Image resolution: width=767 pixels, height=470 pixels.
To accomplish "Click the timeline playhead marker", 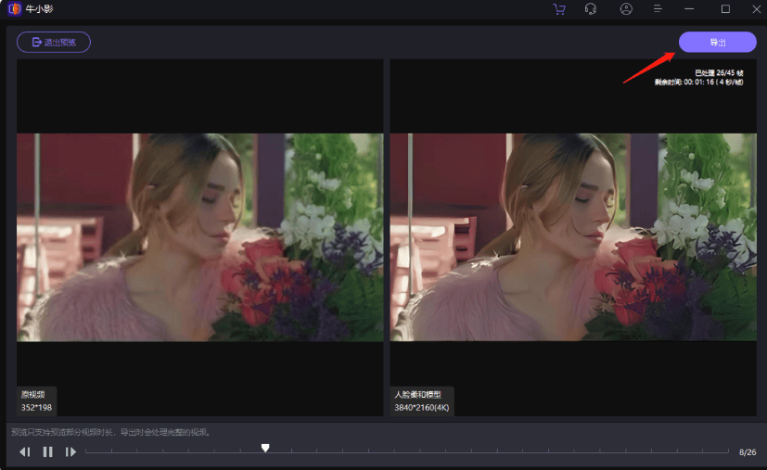I will click(265, 448).
